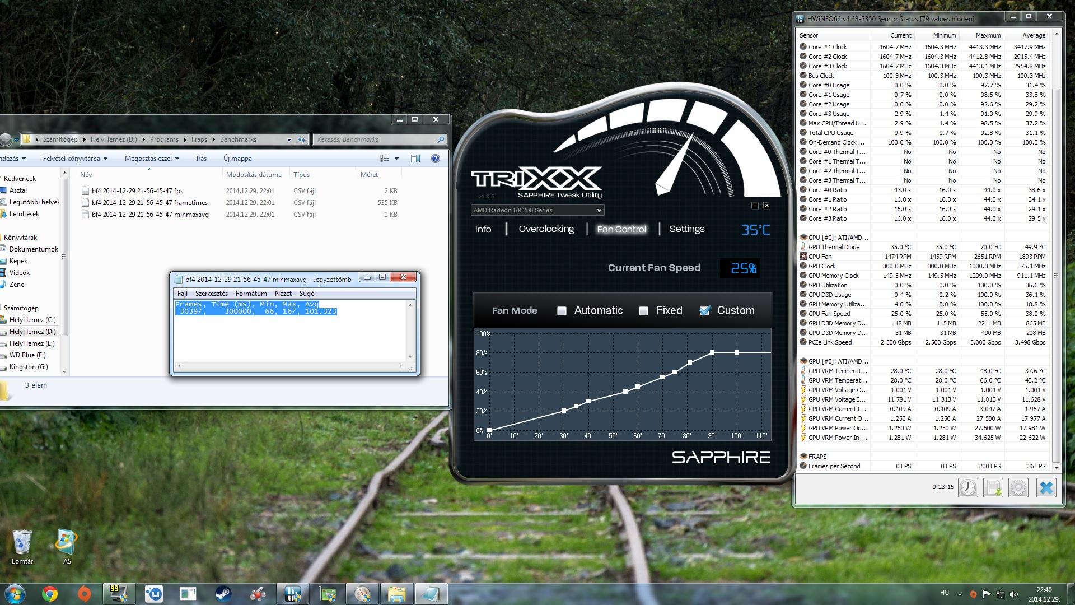Uncheck the Custom fan mode checkbox
1075x605 pixels.
click(x=705, y=310)
